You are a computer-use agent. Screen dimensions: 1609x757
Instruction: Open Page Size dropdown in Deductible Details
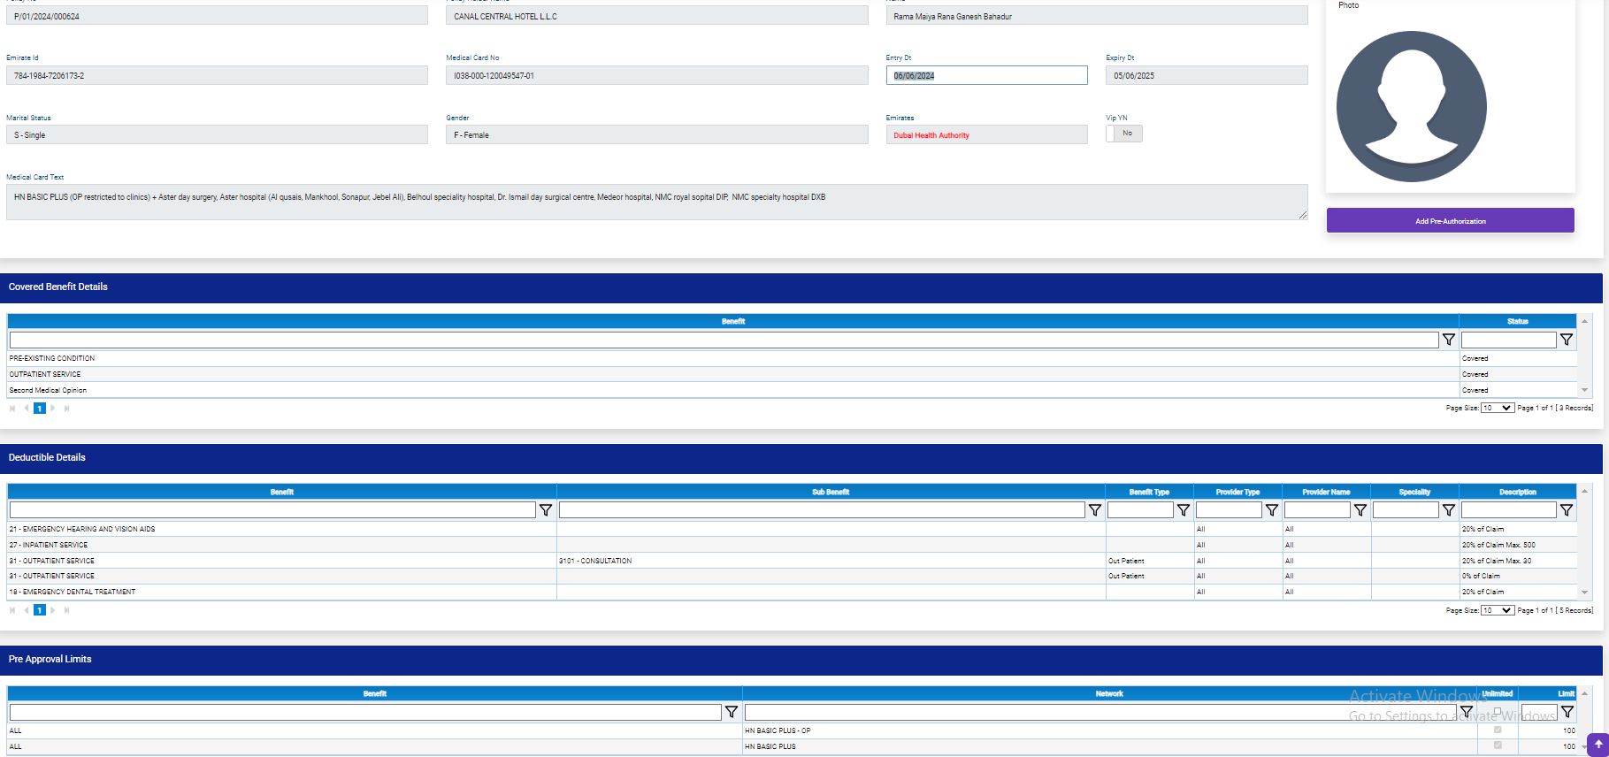(1497, 610)
